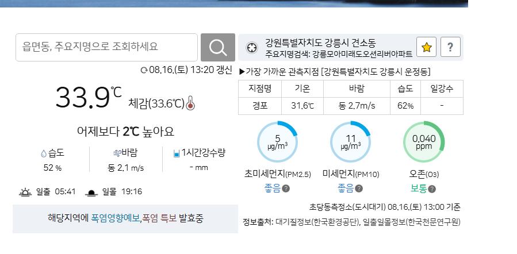
Task: Click the 강원특별자치도 강릉시 견소동 location title
Action: click(320, 43)
